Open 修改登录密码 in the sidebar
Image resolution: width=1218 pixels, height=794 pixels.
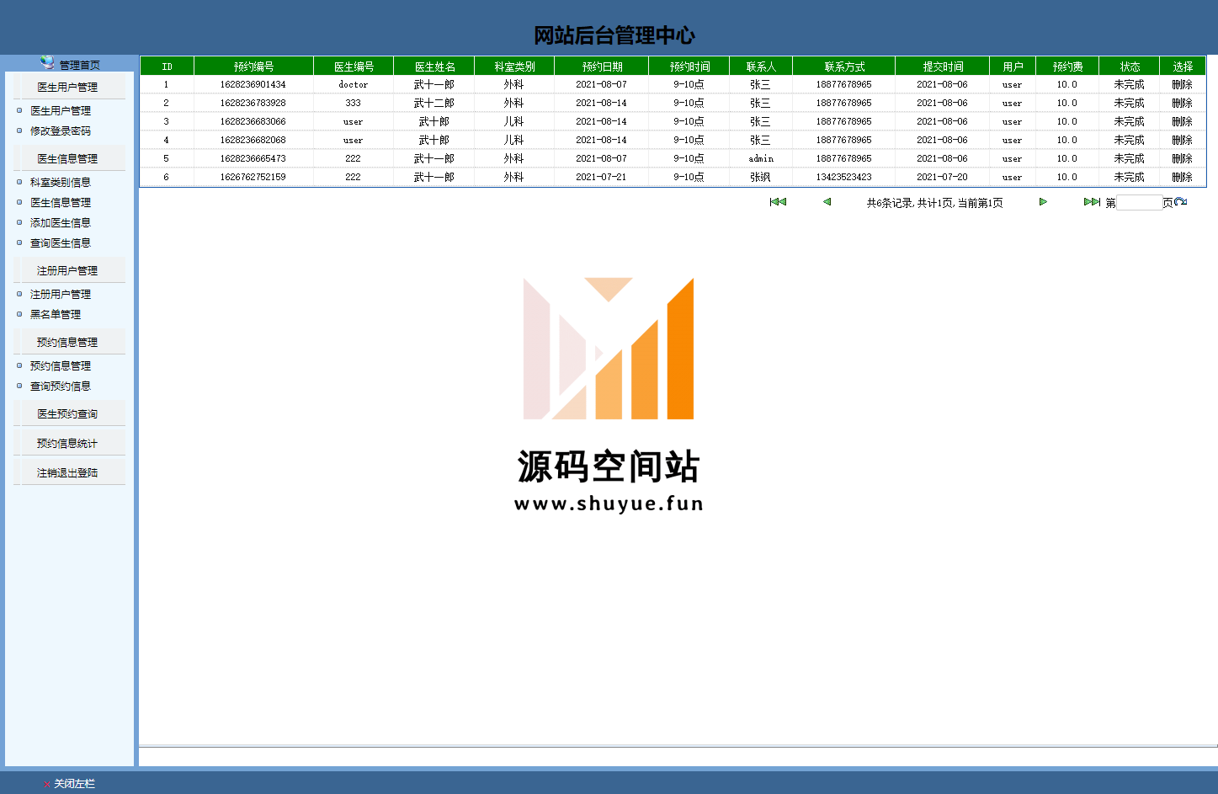(61, 131)
